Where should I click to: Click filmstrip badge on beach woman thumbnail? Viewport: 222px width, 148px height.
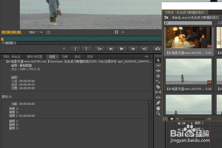click(x=209, y=82)
